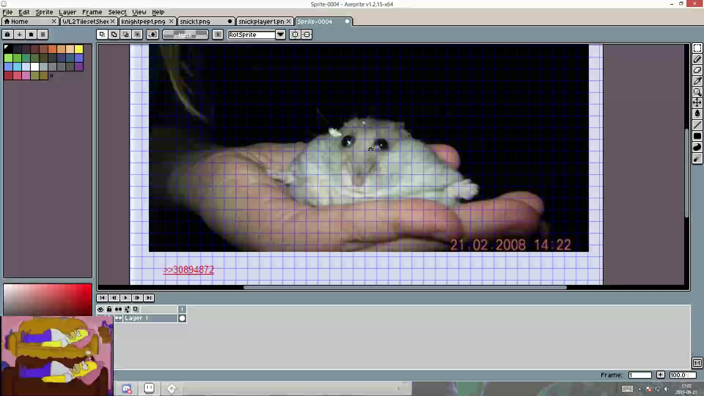704x396 pixels.
Task: Pick the white palette swatch
Action: [x=35, y=67]
